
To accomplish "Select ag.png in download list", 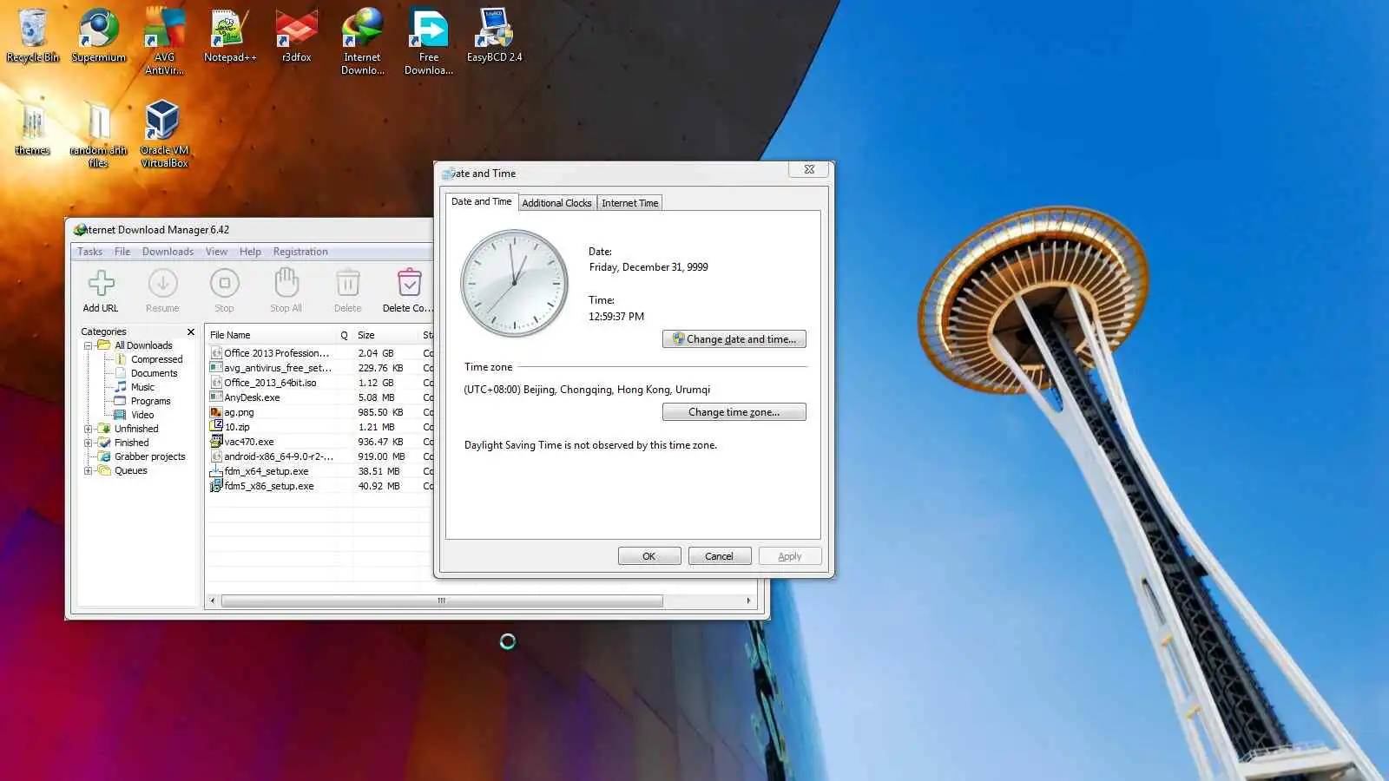I will point(321,412).
